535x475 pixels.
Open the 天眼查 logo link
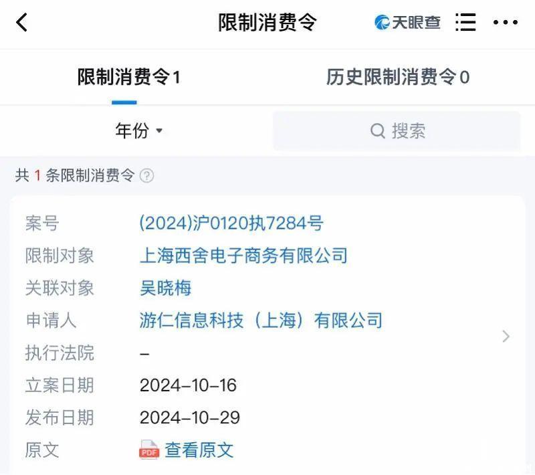[x=407, y=23]
